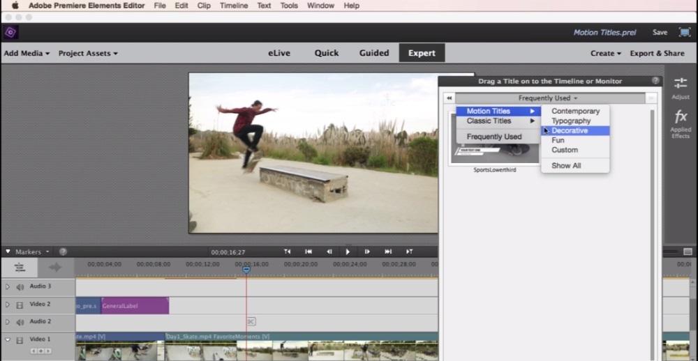Open help next to Markers
The height and width of the screenshot is (361, 698).
coord(63,252)
